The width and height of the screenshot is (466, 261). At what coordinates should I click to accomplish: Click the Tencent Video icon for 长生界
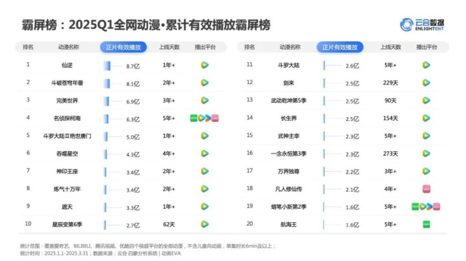coord(426,118)
